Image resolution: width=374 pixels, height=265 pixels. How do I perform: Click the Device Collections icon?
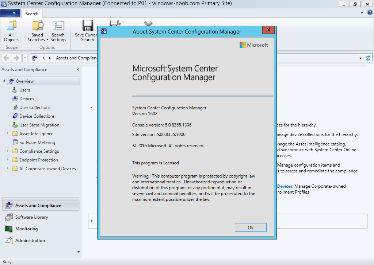15,116
